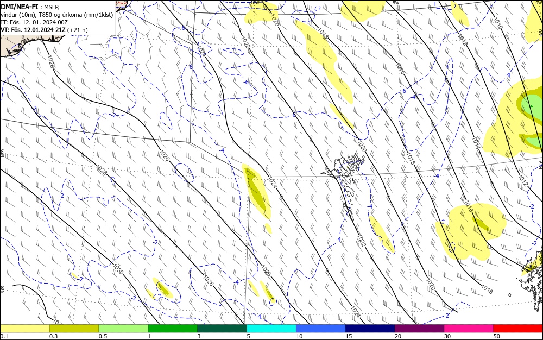Image resolution: width=543 pixels, height=340 pixels.
Task: Choose the purple 20 mm legend swatch
Action: pyautogui.click(x=419, y=329)
